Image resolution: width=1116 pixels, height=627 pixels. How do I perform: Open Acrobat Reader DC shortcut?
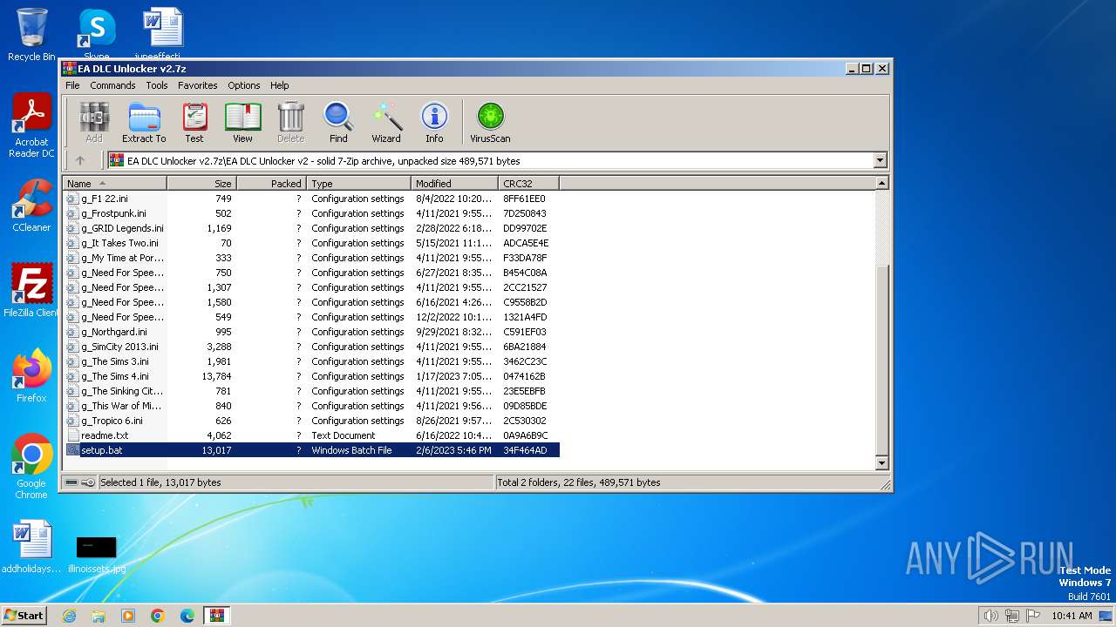point(31,126)
